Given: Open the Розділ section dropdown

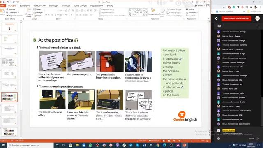Looking at the screenshot, I should pos(37,16).
